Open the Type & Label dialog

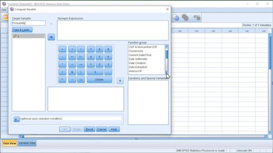click(22, 30)
